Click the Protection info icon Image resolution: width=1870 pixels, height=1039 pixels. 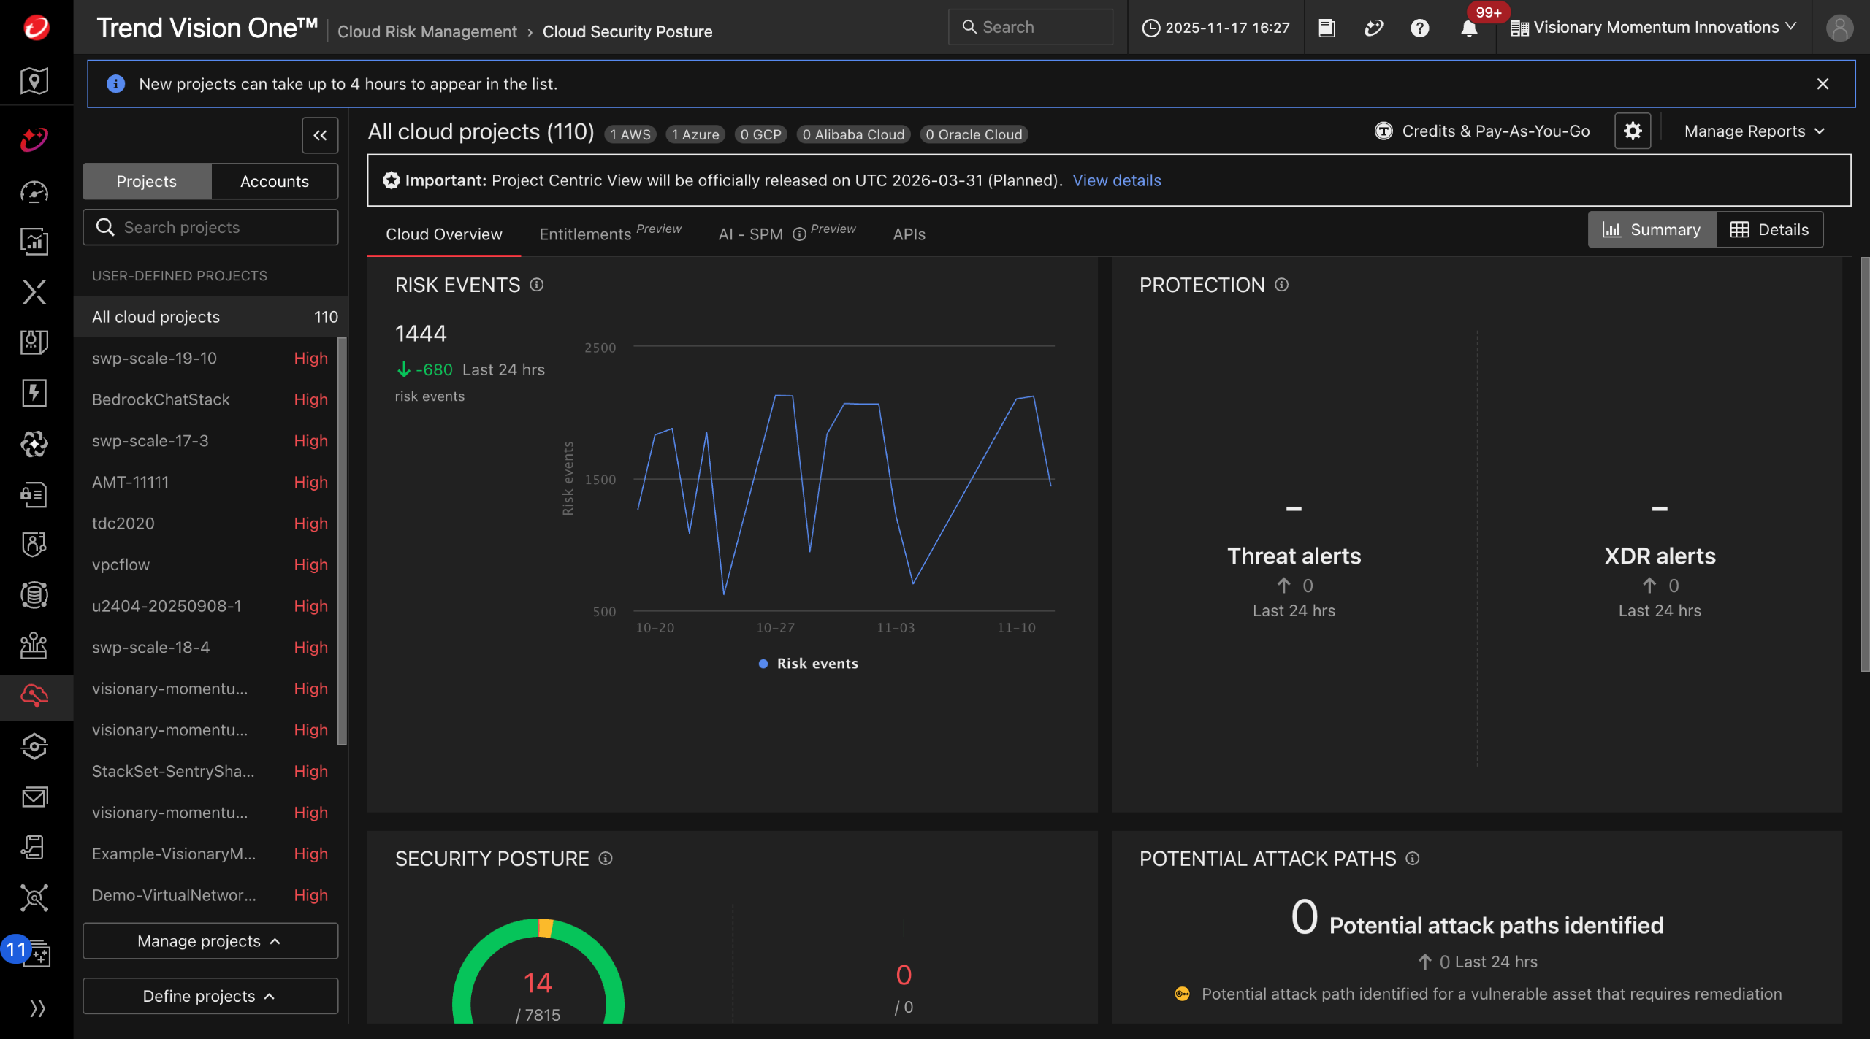click(1282, 285)
